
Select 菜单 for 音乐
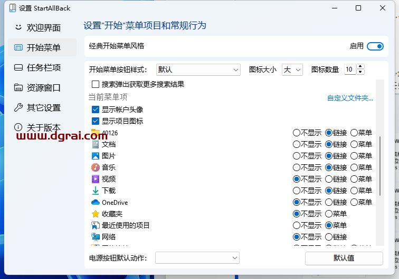coord(354,167)
